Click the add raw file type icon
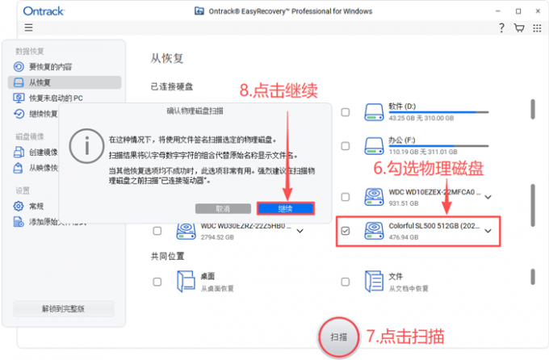The image size is (549, 360). [x=19, y=221]
